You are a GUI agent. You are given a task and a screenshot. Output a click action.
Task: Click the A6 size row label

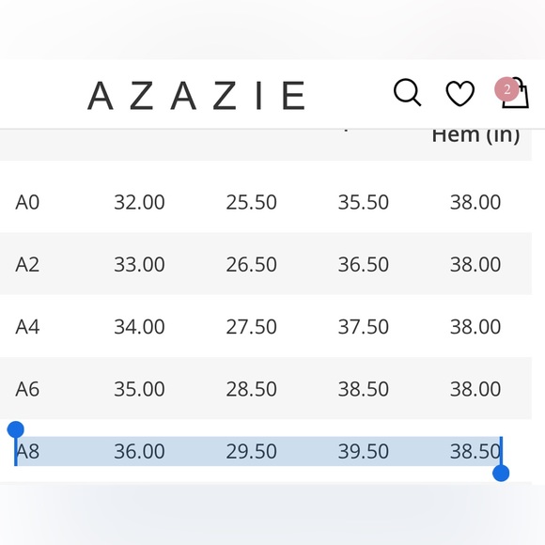tap(27, 389)
